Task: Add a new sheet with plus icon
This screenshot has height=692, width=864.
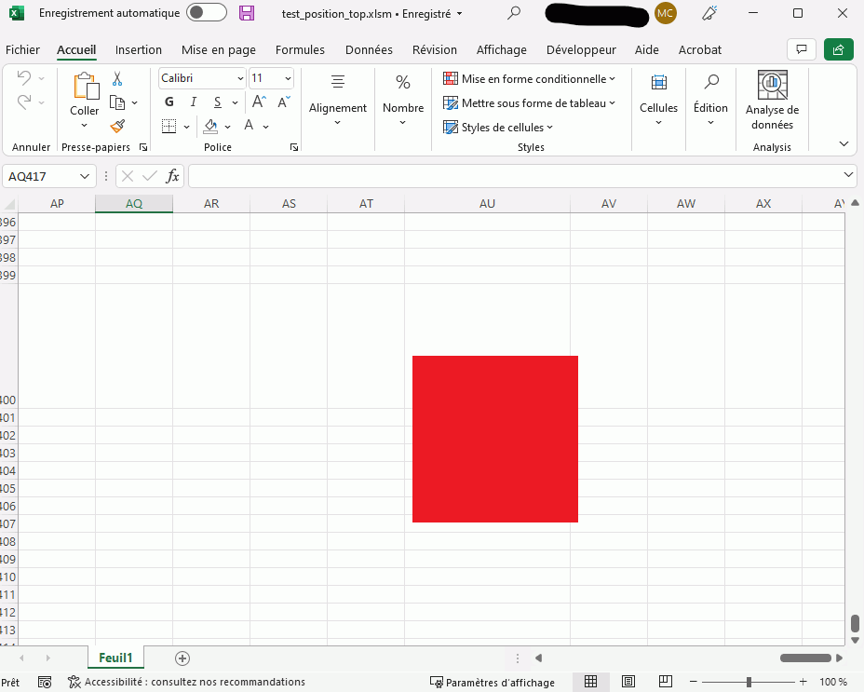Action: click(x=182, y=658)
